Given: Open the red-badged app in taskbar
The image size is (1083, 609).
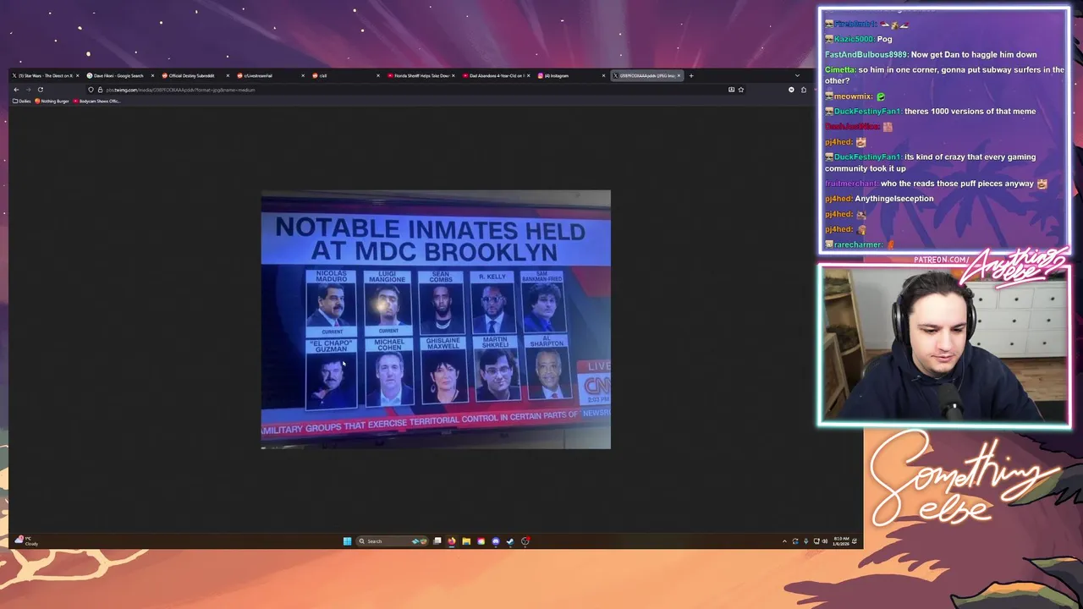Looking at the screenshot, I should [525, 541].
